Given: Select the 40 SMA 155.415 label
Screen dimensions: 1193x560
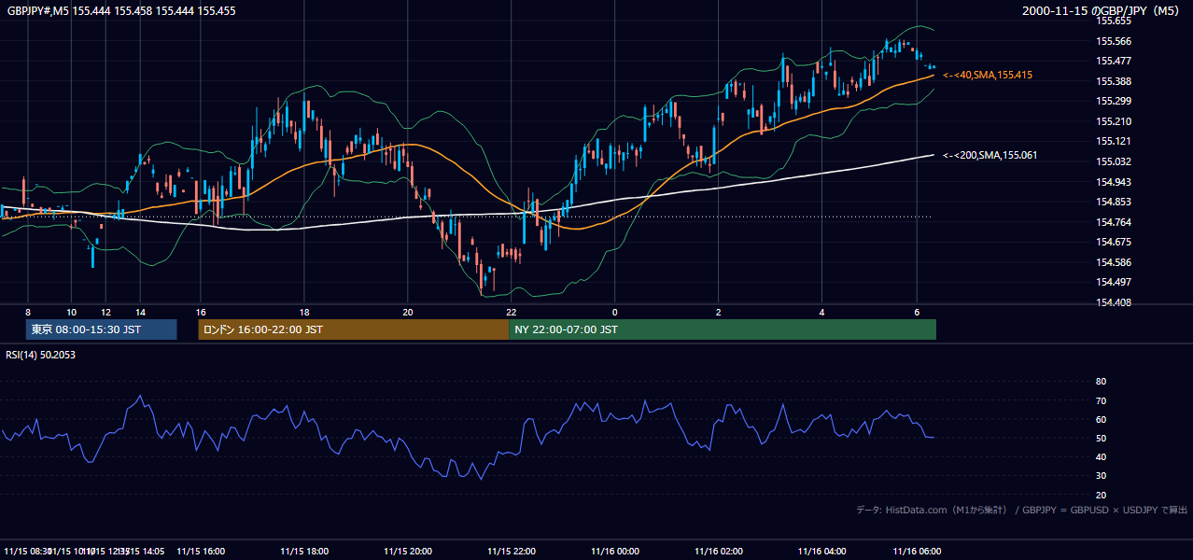Looking at the screenshot, I should (988, 75).
